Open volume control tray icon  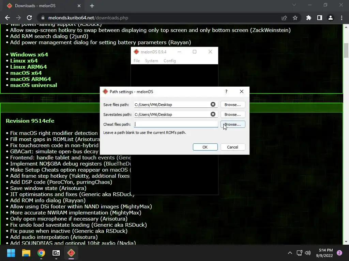tap(308, 253)
